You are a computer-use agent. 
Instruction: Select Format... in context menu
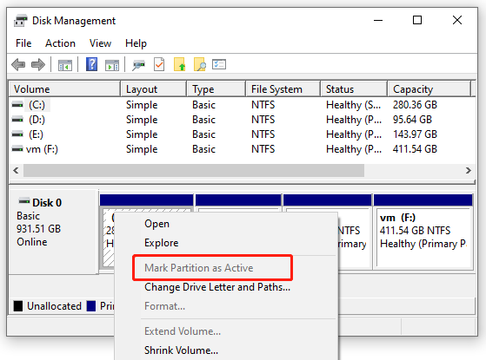[x=164, y=306]
